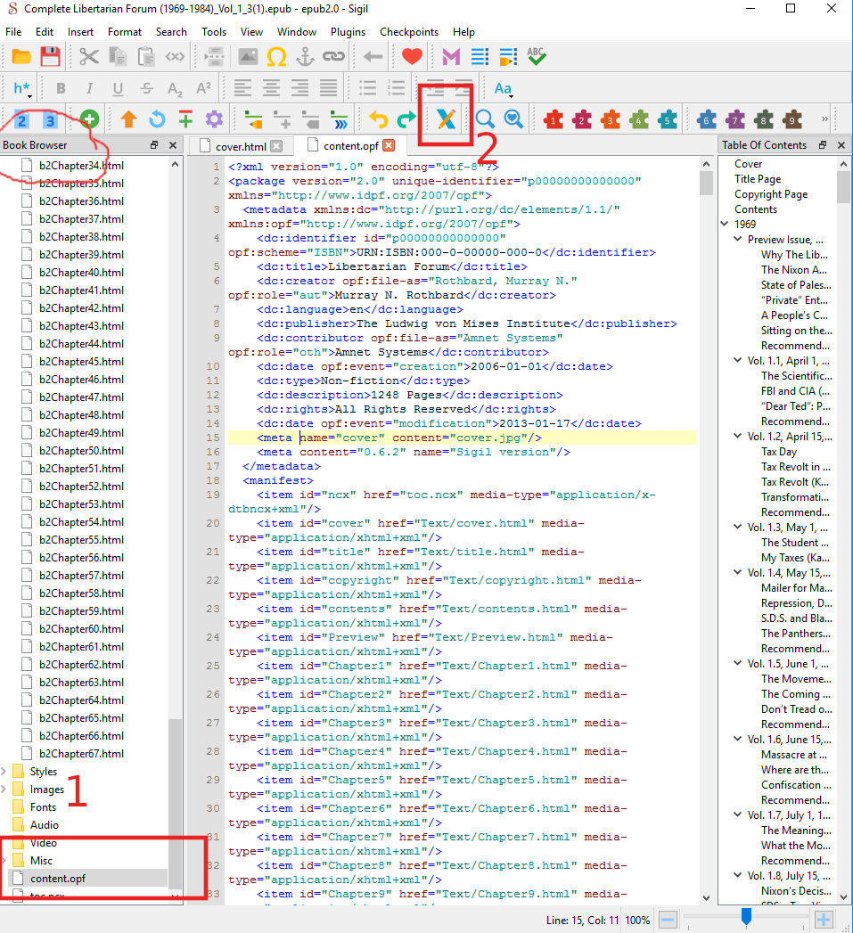The height and width of the screenshot is (933, 853).
Task: Click the purple gear icon
Action: click(214, 119)
